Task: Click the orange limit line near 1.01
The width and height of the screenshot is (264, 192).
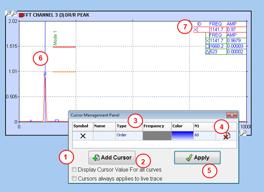Action: (x=64, y=72)
